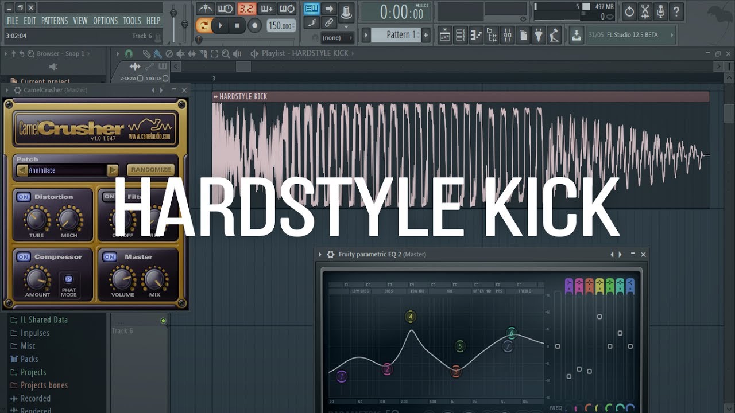Toggle the link/multilink controllers icon
Screen dimensions: 735x413
[329, 23]
